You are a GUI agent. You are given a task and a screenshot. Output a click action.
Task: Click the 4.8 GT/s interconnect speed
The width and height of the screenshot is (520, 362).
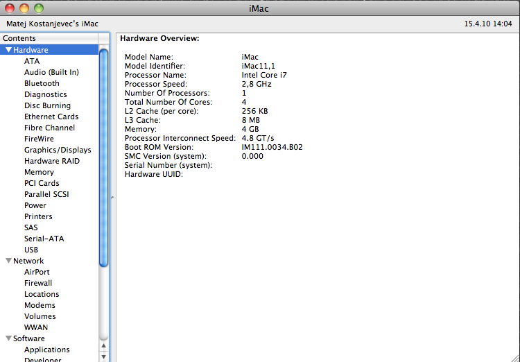pyautogui.click(x=258, y=138)
